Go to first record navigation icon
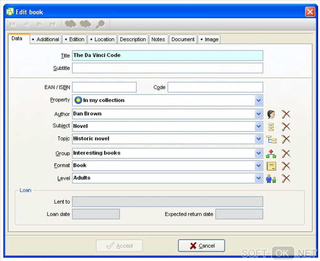 [13, 25]
